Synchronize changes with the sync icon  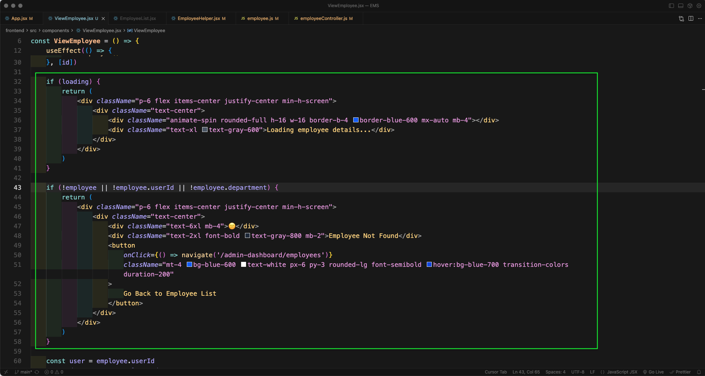(37, 372)
